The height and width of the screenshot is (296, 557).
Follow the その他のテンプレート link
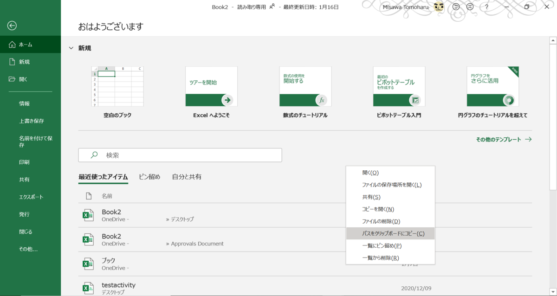coord(504,139)
